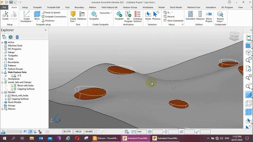Click the units field showing mm
This screenshot has width=253, height=142.
click(x=142, y=132)
